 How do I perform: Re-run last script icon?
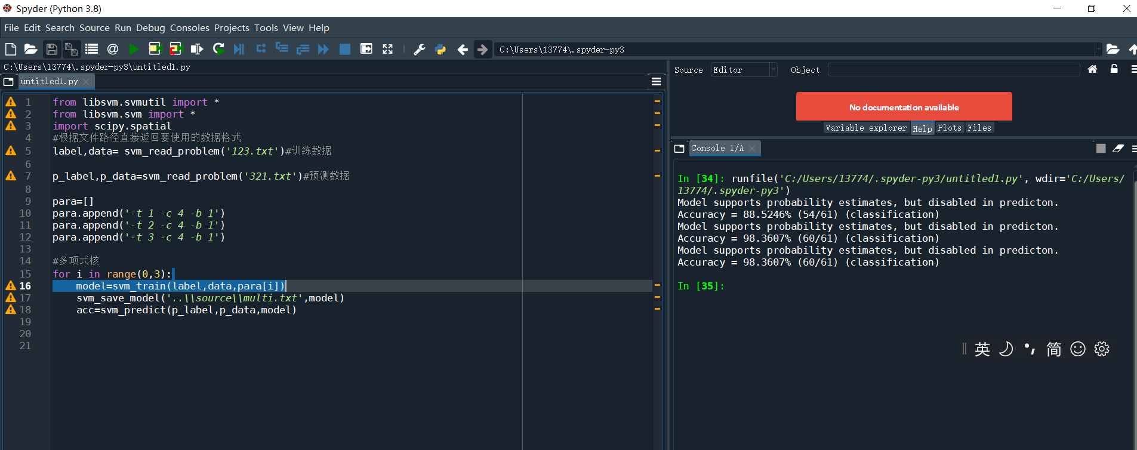point(218,49)
